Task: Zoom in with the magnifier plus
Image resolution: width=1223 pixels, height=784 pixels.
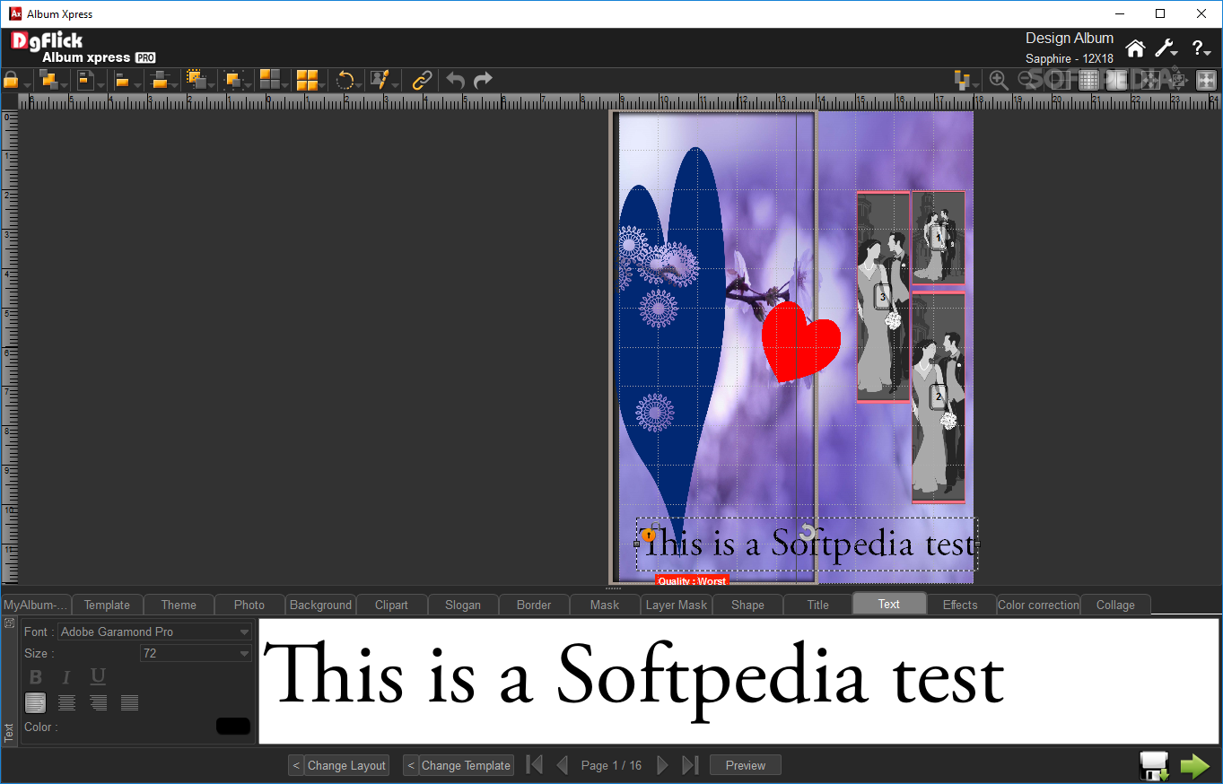Action: pyautogui.click(x=999, y=81)
